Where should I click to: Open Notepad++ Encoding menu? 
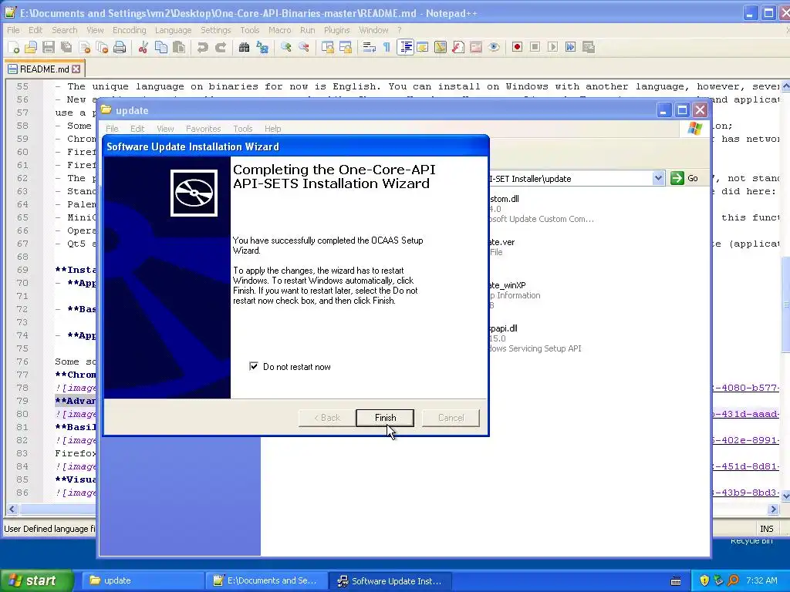(x=130, y=30)
